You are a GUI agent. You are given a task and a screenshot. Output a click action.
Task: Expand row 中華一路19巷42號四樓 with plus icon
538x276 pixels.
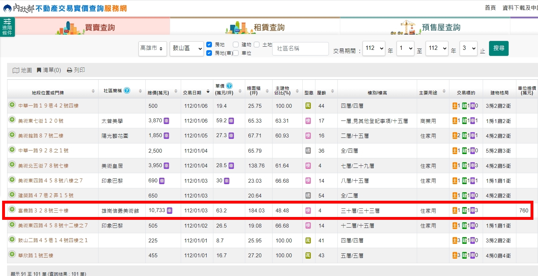pyautogui.click(x=12, y=105)
